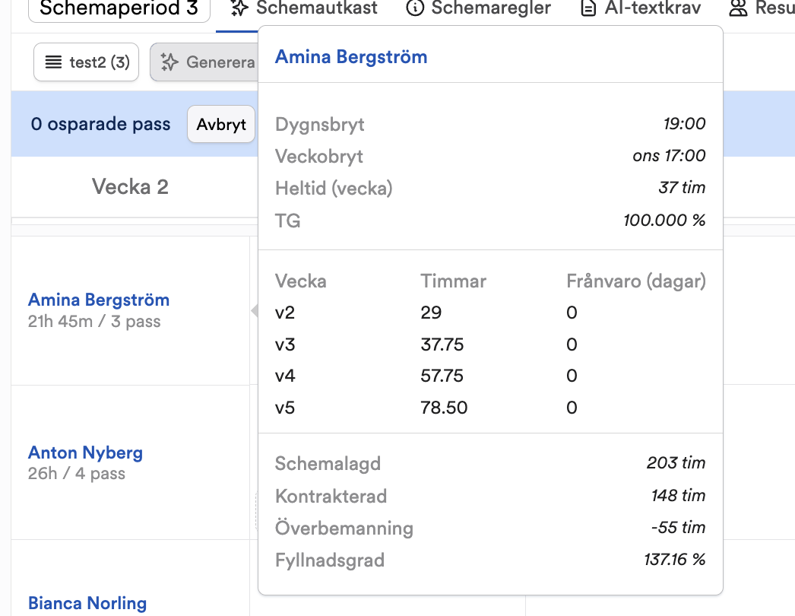
Task: Click the Timmar column header
Action: [x=453, y=281]
